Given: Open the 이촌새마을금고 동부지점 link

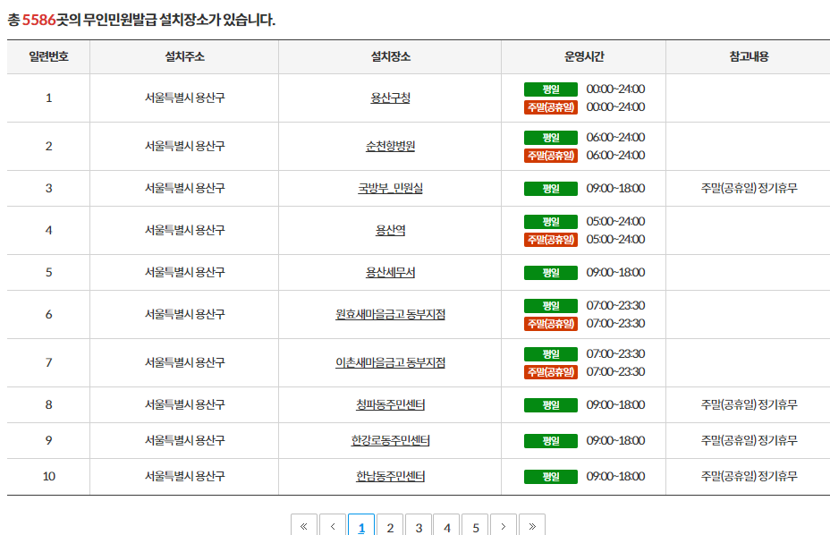Looking at the screenshot, I should click(390, 363).
